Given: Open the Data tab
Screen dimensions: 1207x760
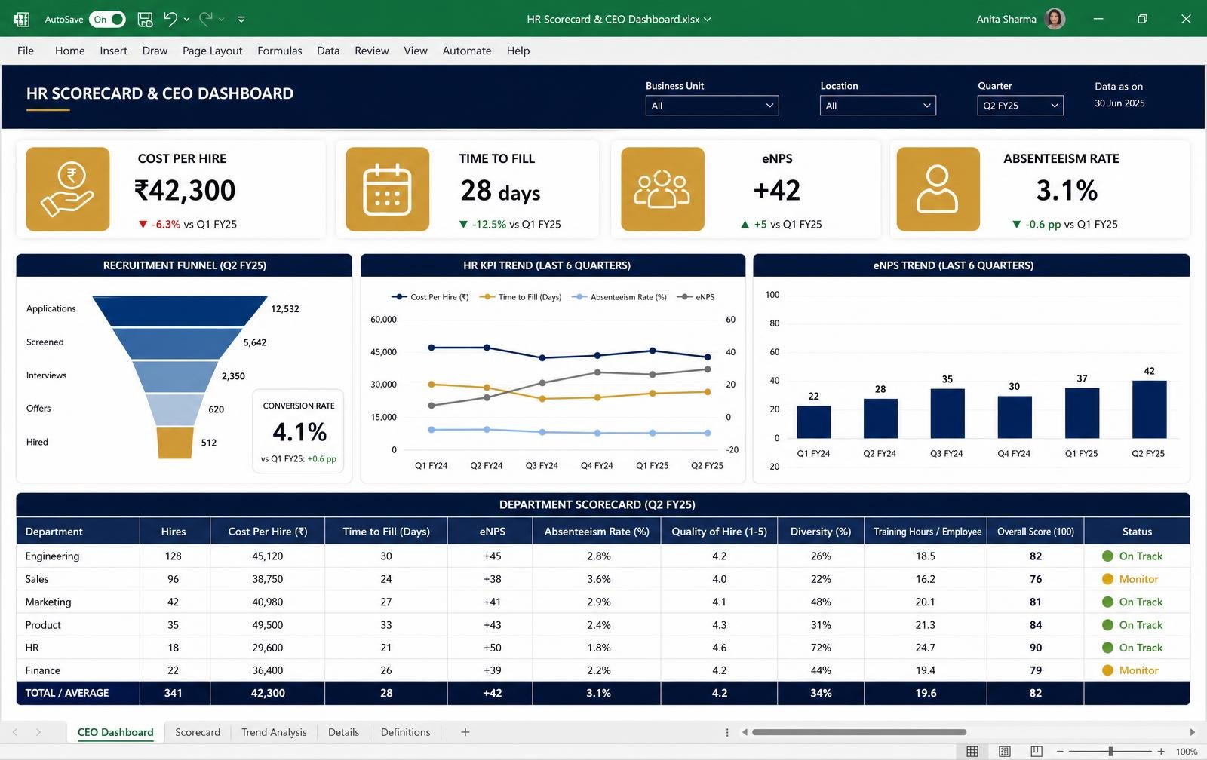Looking at the screenshot, I should coord(328,51).
